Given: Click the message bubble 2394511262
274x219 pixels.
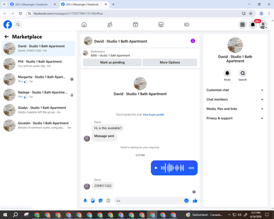Looking at the screenshot, I should tap(102, 186).
